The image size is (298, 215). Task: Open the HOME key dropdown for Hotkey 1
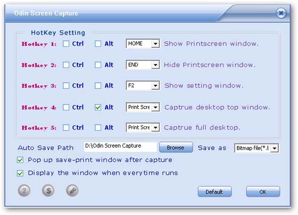tap(155, 44)
